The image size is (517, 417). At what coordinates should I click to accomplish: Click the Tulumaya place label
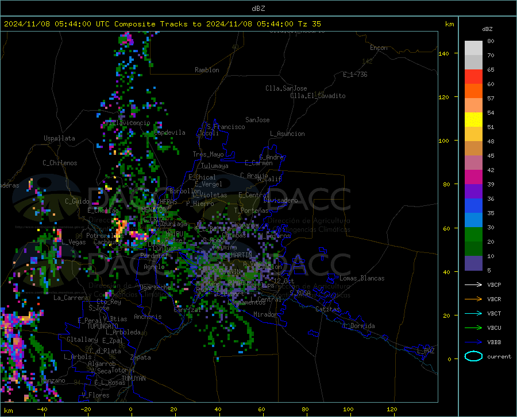pyautogui.click(x=215, y=166)
